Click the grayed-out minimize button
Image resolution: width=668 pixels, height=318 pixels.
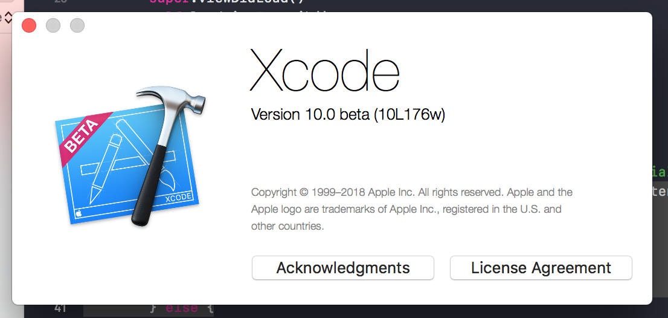click(x=53, y=25)
